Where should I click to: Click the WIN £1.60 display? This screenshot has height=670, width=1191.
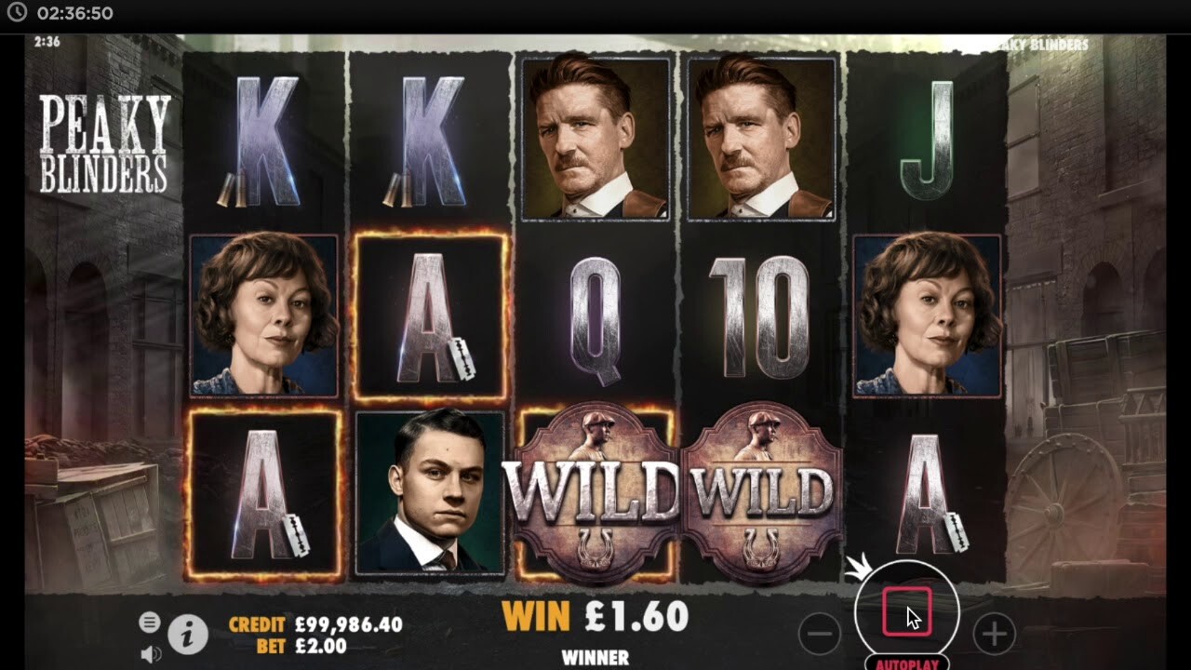point(595,616)
